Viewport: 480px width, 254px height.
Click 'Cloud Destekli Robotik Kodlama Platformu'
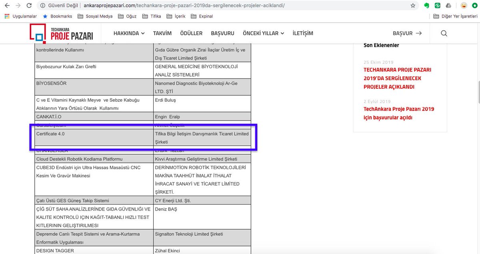(94, 159)
